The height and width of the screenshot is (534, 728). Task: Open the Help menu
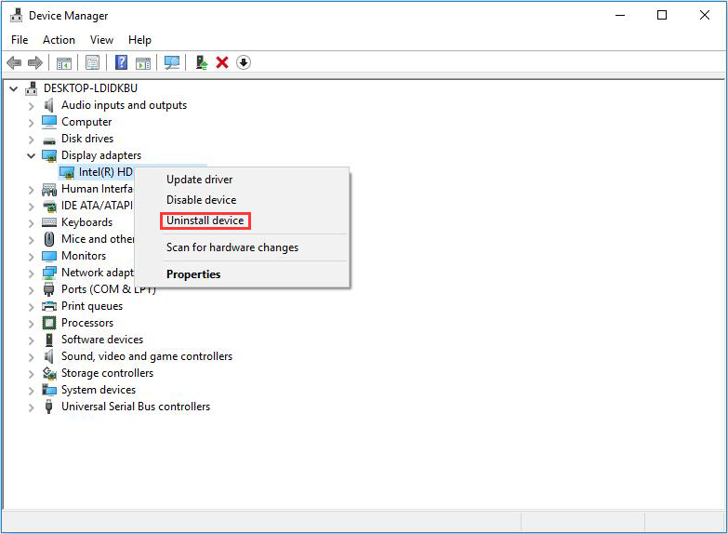tap(139, 40)
